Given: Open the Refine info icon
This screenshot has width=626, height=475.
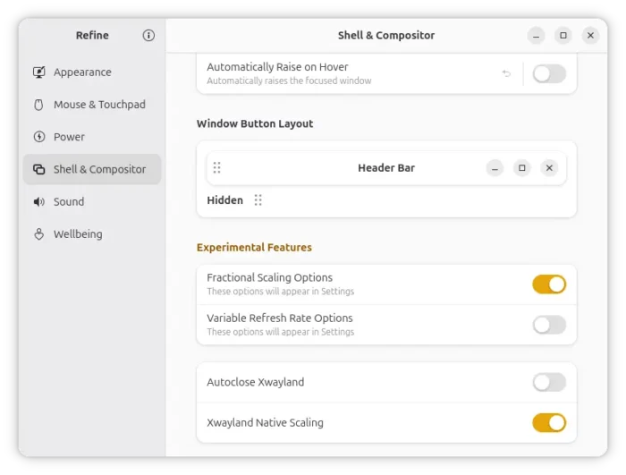Looking at the screenshot, I should click(148, 36).
